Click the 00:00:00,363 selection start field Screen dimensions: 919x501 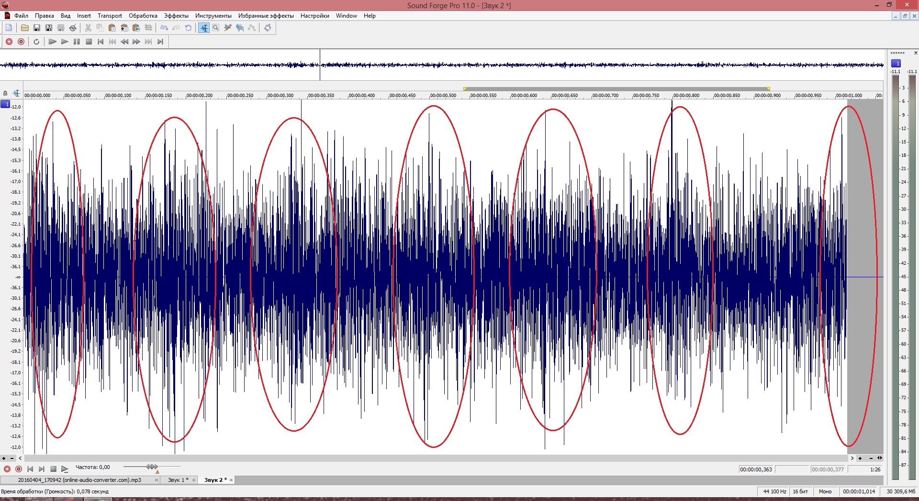pyautogui.click(x=756, y=469)
